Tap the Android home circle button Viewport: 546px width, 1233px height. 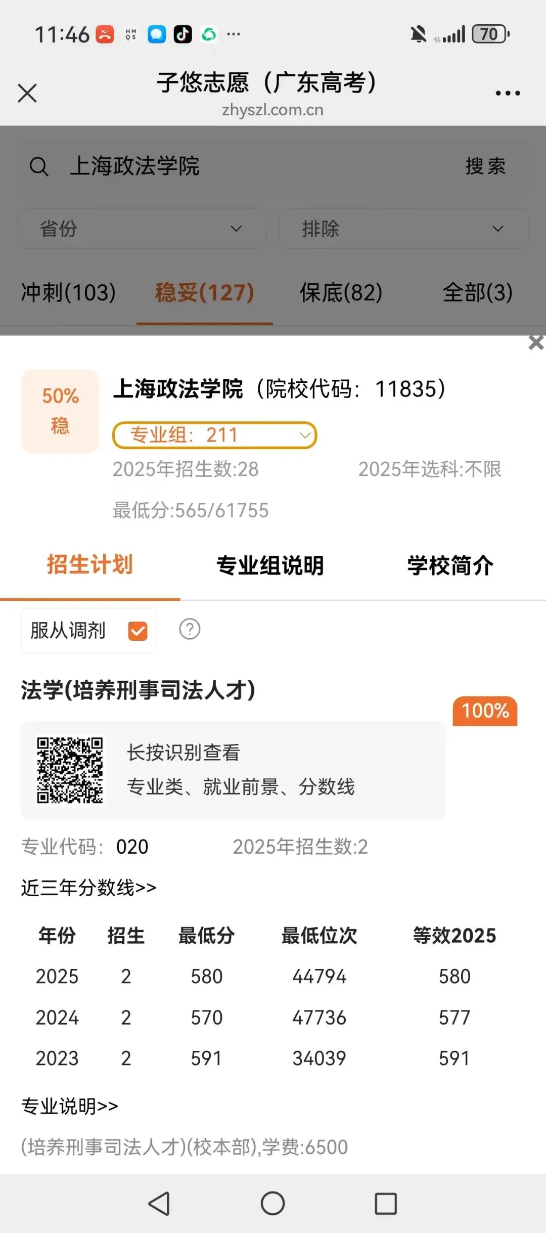coord(272,1203)
